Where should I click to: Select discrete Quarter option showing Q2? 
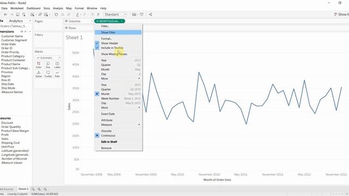tap(118, 65)
